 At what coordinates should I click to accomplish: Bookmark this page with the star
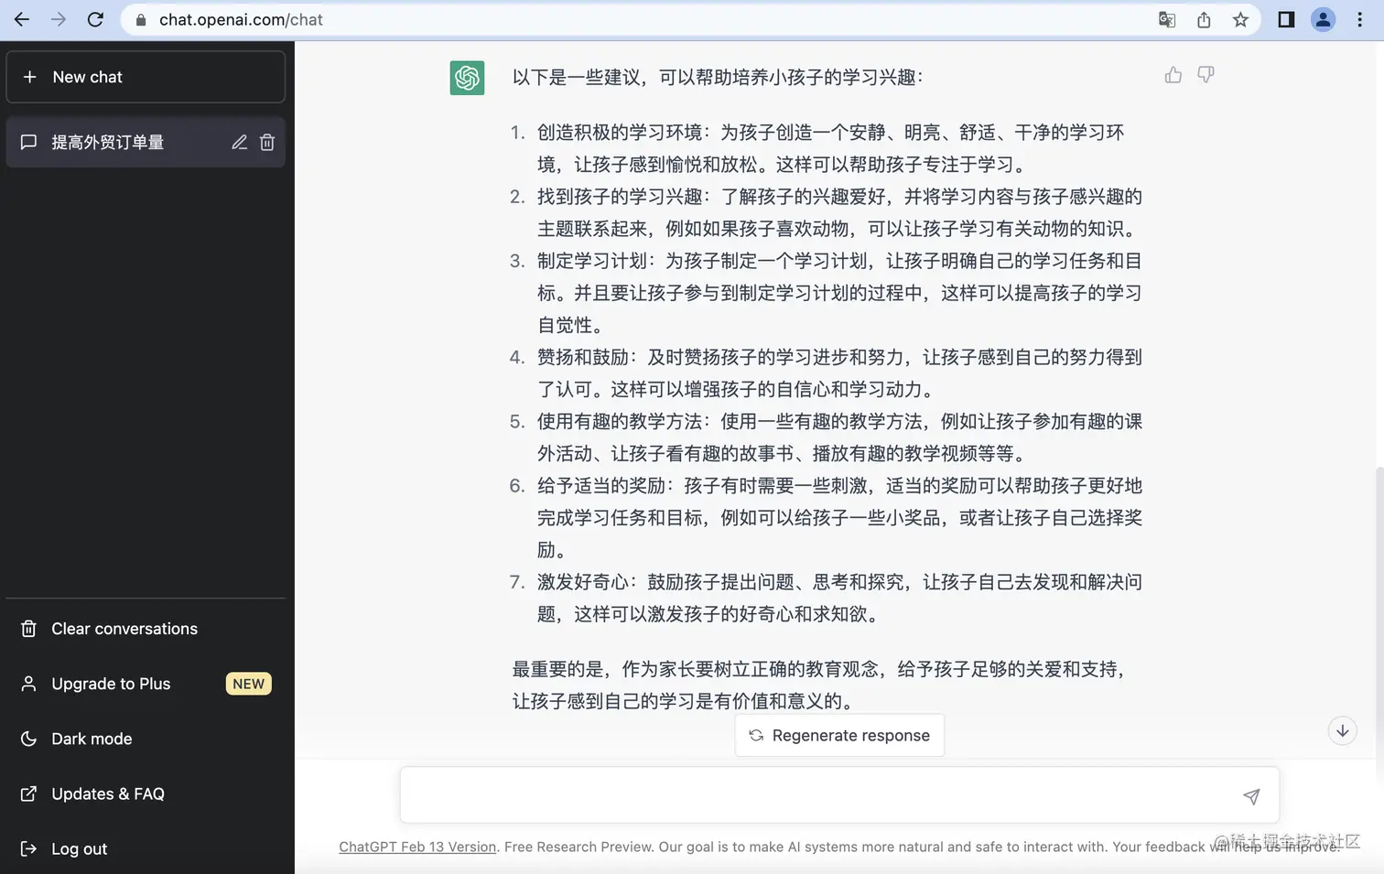[1240, 19]
